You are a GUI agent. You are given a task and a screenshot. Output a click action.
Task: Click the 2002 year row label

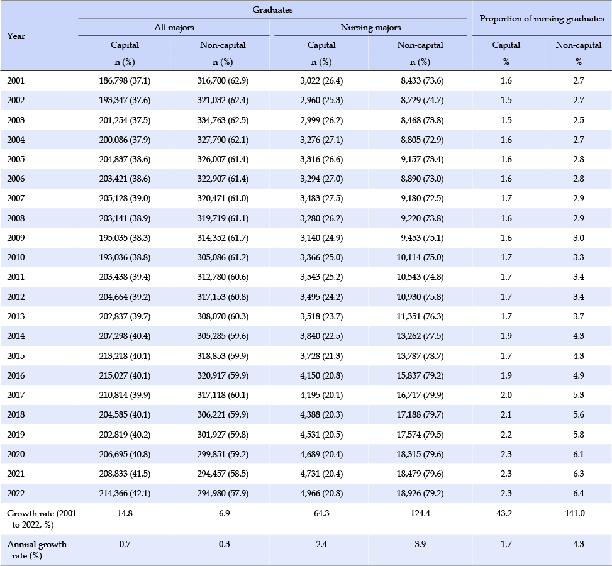(16, 101)
